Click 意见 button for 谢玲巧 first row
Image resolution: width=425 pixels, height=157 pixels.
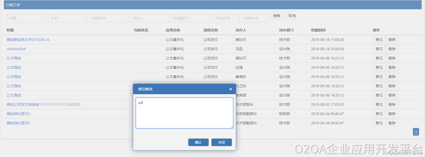click(379, 40)
